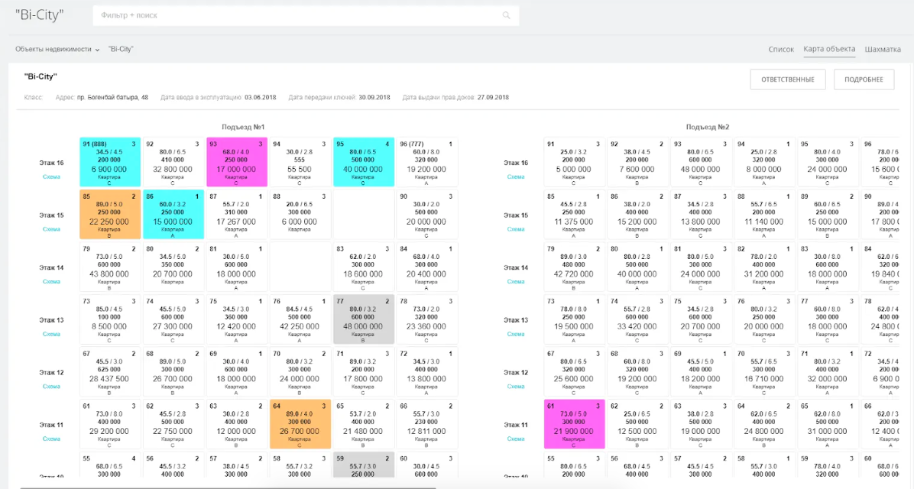Select magenta apartment 93 in Подъезд №1
This screenshot has height=489, width=914.
237,162
